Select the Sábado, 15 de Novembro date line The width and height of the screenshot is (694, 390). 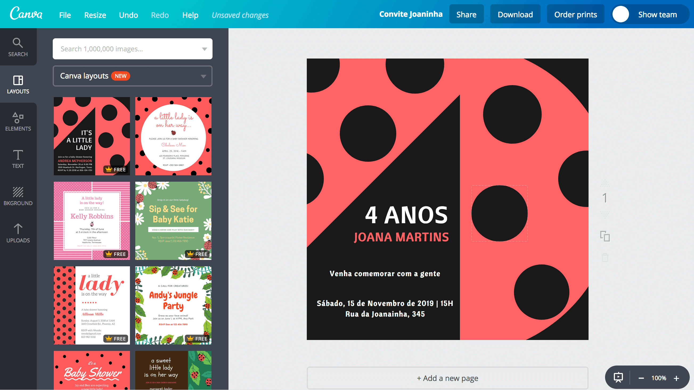pos(385,303)
